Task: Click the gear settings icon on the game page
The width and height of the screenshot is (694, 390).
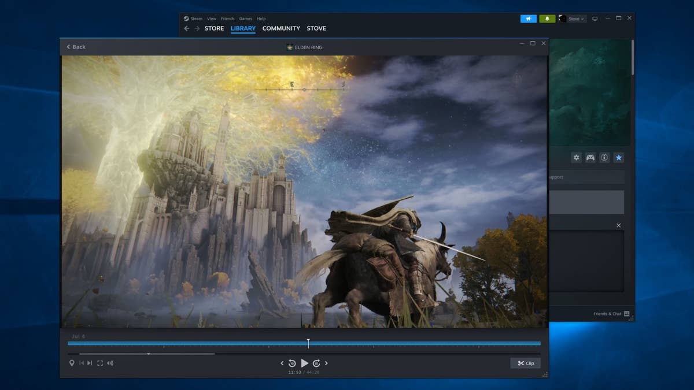Action: coord(576,157)
